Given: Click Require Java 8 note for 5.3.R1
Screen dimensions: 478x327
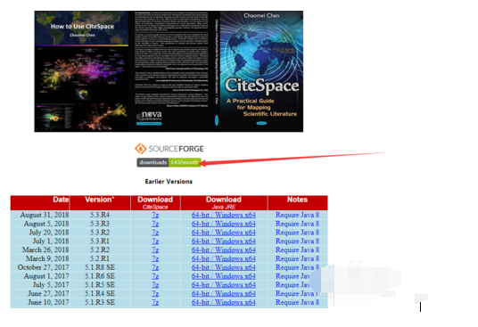Looking at the screenshot, I should coord(298,241).
